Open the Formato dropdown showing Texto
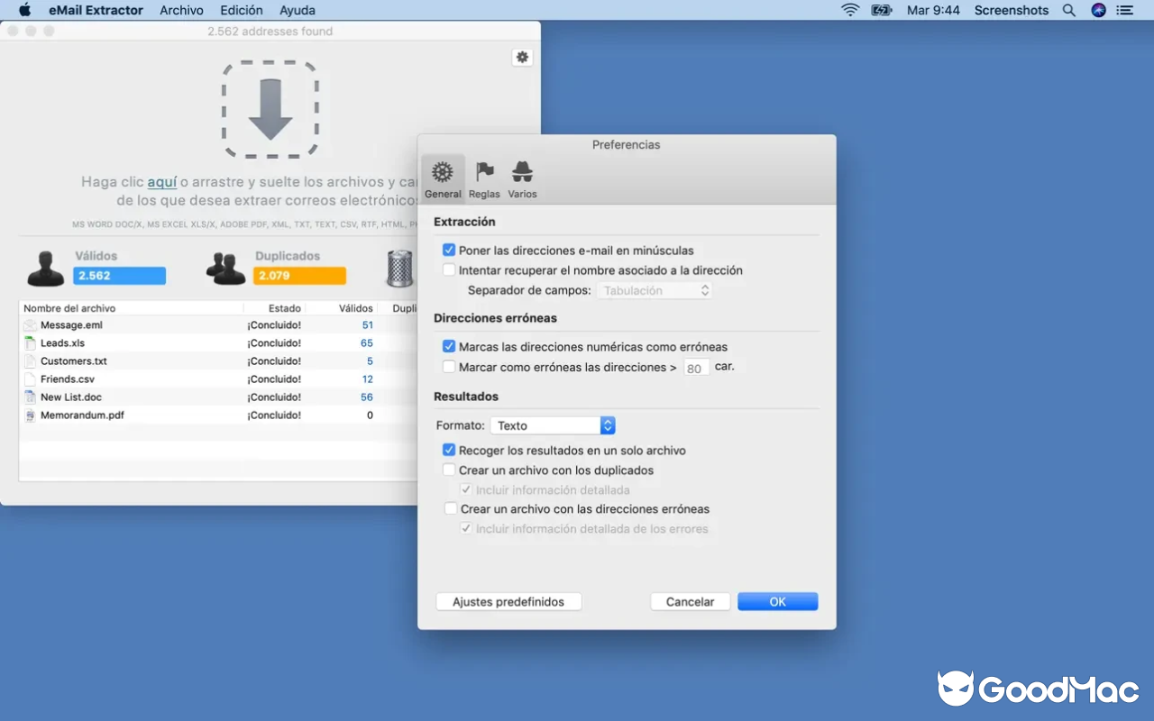 [553, 424]
